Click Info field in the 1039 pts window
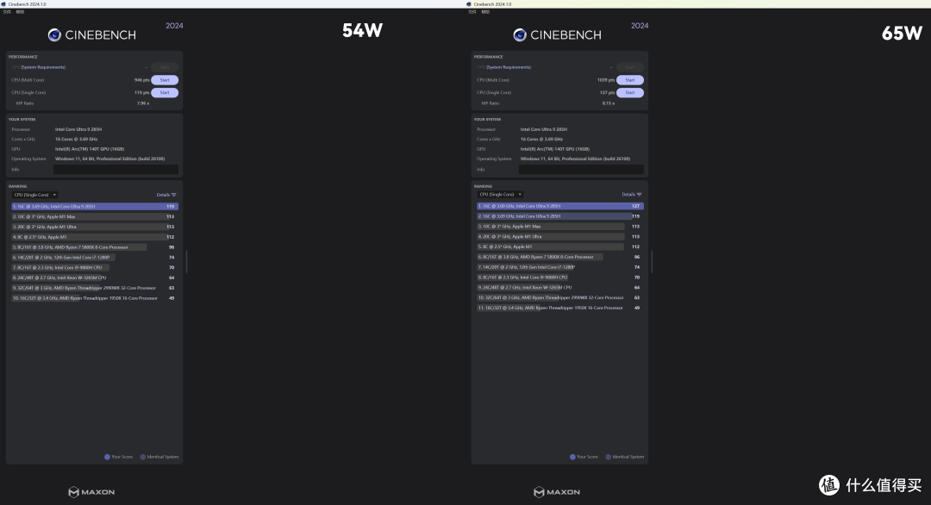The image size is (931, 505). point(581,169)
